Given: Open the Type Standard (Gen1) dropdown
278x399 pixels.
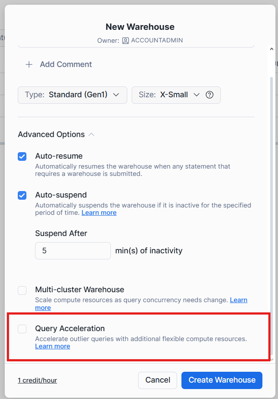Looking at the screenshot, I should tap(72, 95).
